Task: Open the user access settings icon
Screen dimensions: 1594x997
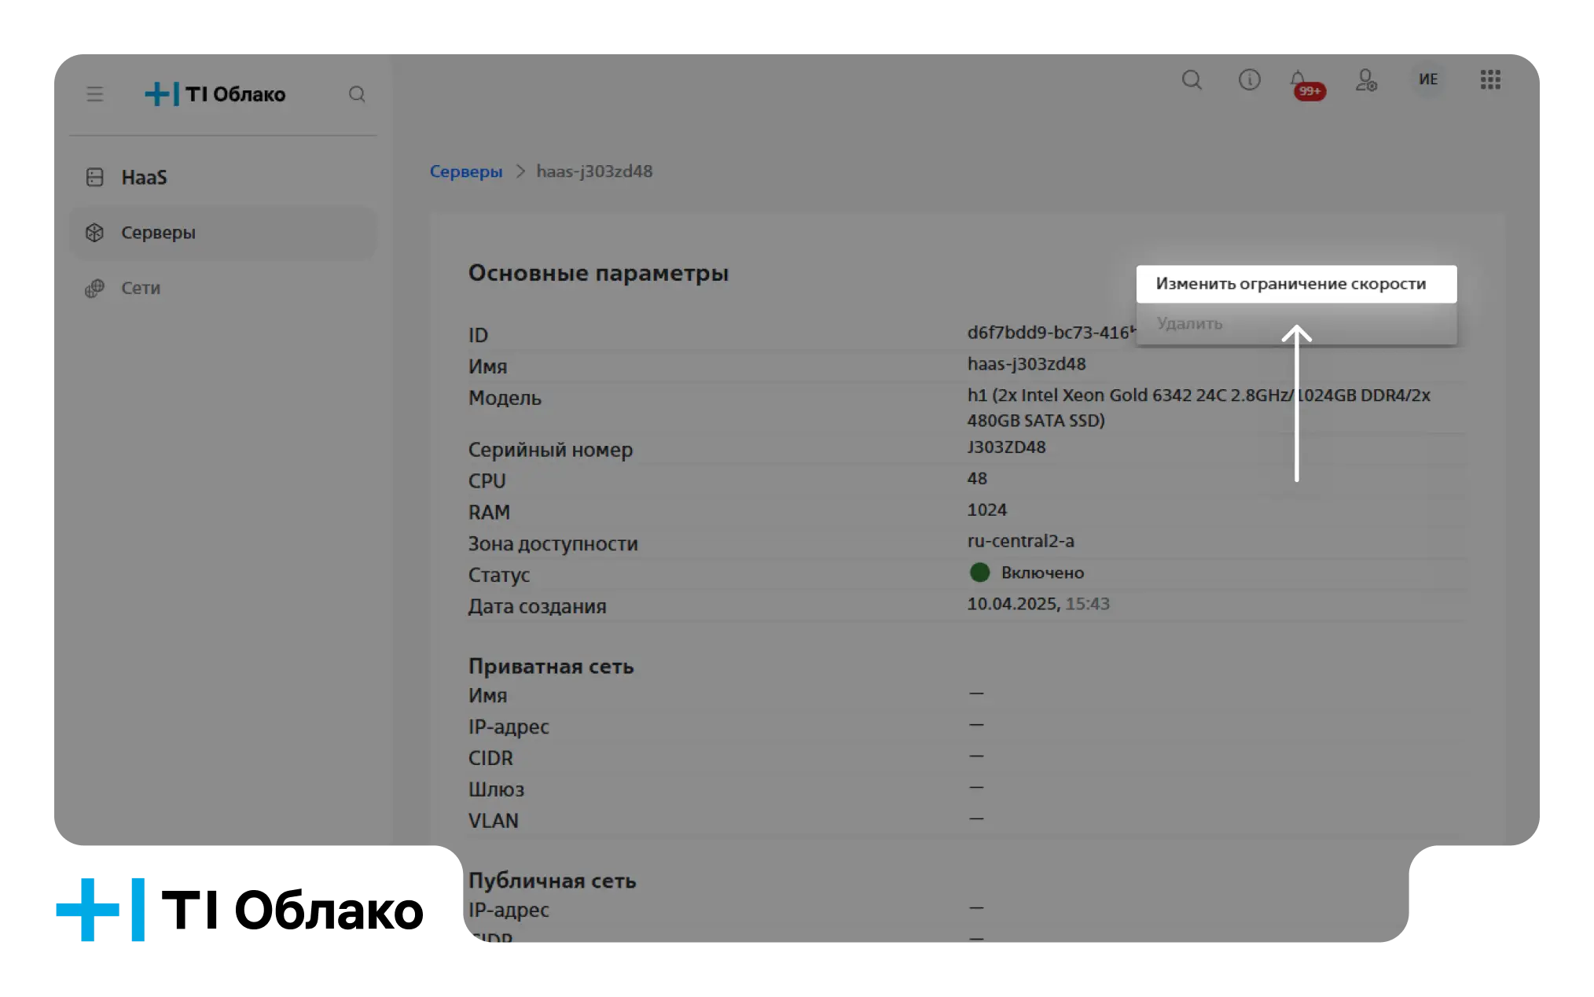Action: point(1367,80)
